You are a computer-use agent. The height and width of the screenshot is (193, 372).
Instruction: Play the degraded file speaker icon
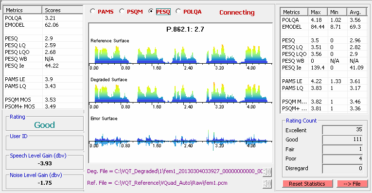click(267, 172)
